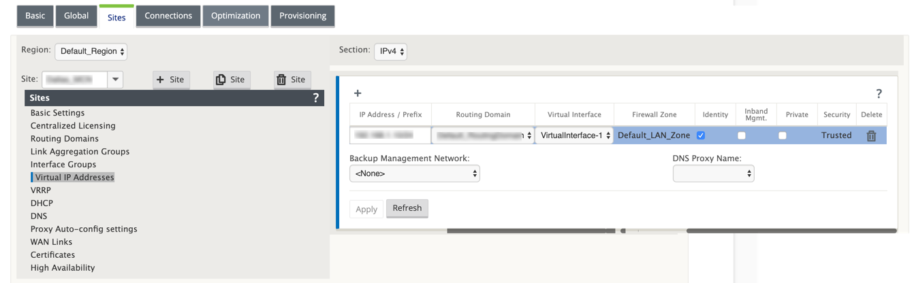Click the plus icon to add virtual IP
912x283 pixels.
click(358, 93)
